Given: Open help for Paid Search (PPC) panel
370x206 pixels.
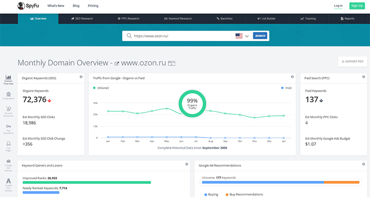Looking at the screenshot, I should pyautogui.click(x=364, y=77).
